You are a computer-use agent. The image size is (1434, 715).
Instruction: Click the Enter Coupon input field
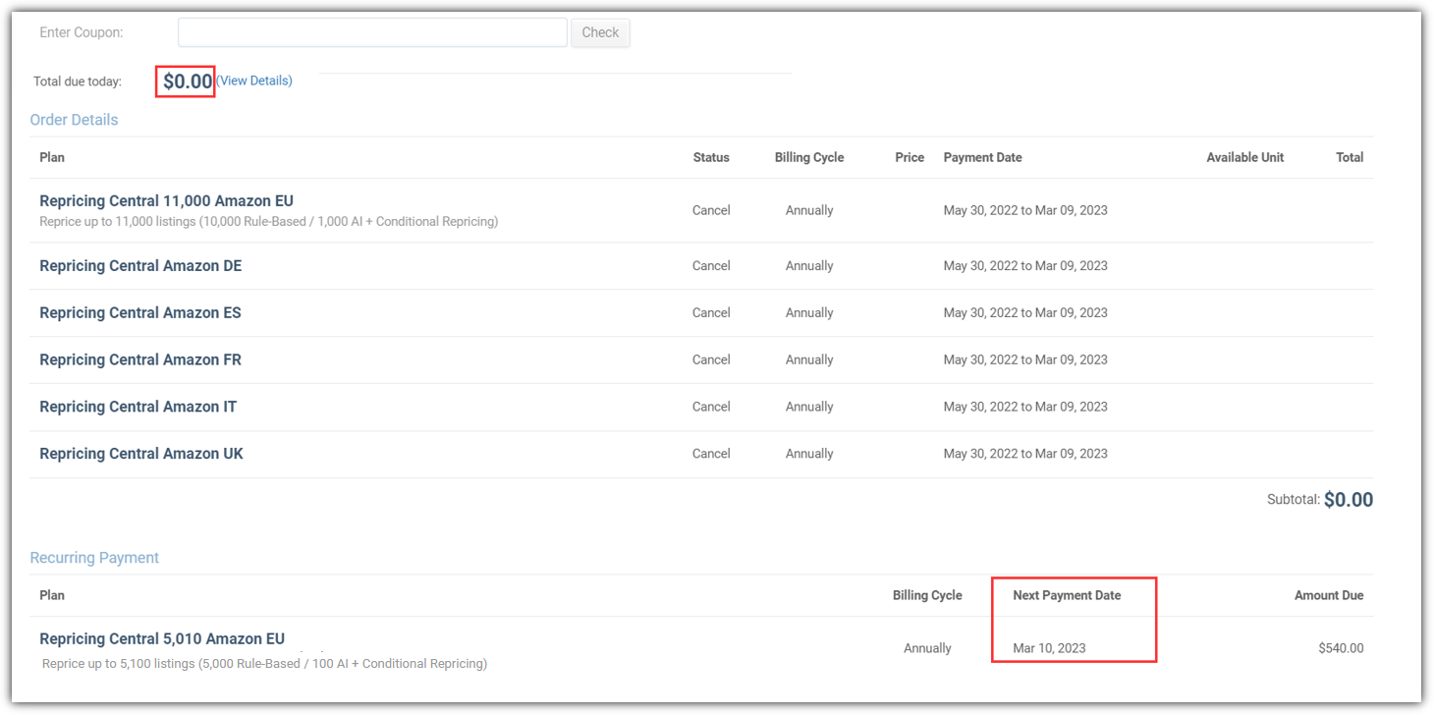coord(372,32)
